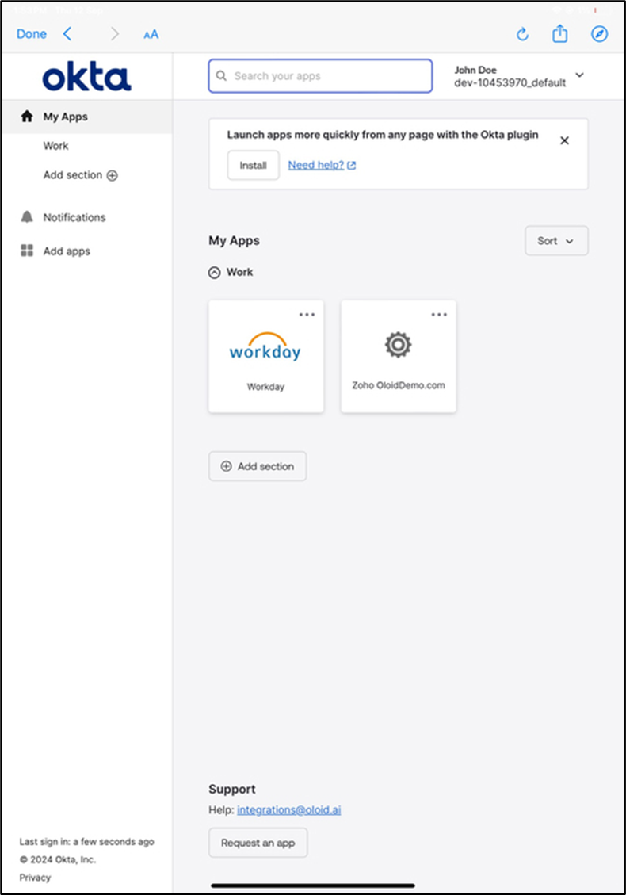Email integrations@oloid.ai support link
Screen dimensions: 626x895
[x=288, y=810]
